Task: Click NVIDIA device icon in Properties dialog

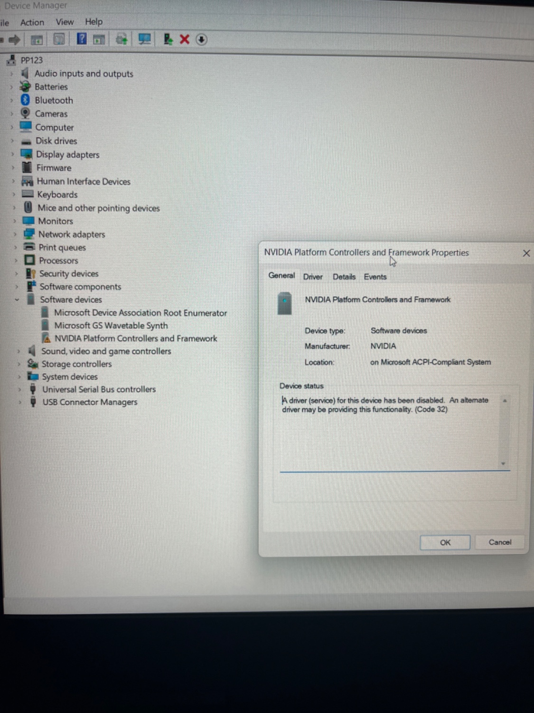Action: click(284, 304)
